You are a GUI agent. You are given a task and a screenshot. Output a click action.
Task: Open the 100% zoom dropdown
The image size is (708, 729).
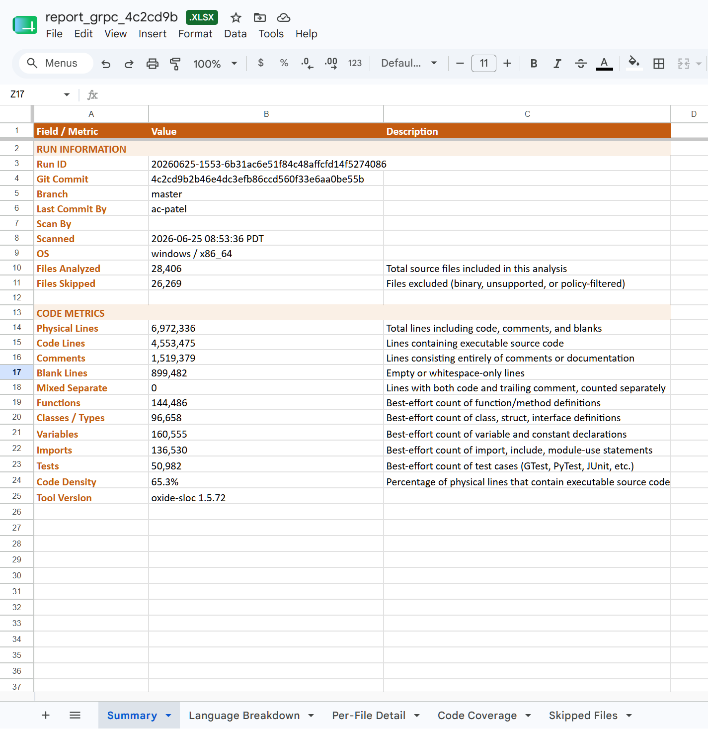click(215, 64)
